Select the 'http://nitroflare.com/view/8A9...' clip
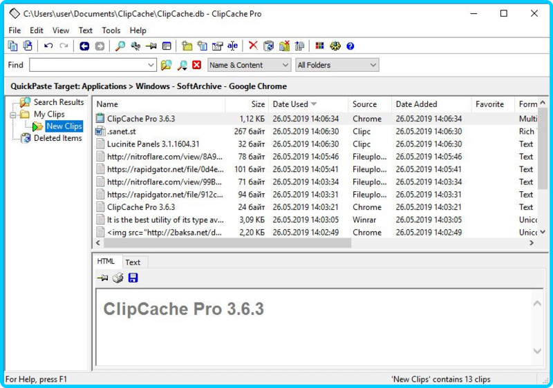553x388 pixels. (315, 157)
